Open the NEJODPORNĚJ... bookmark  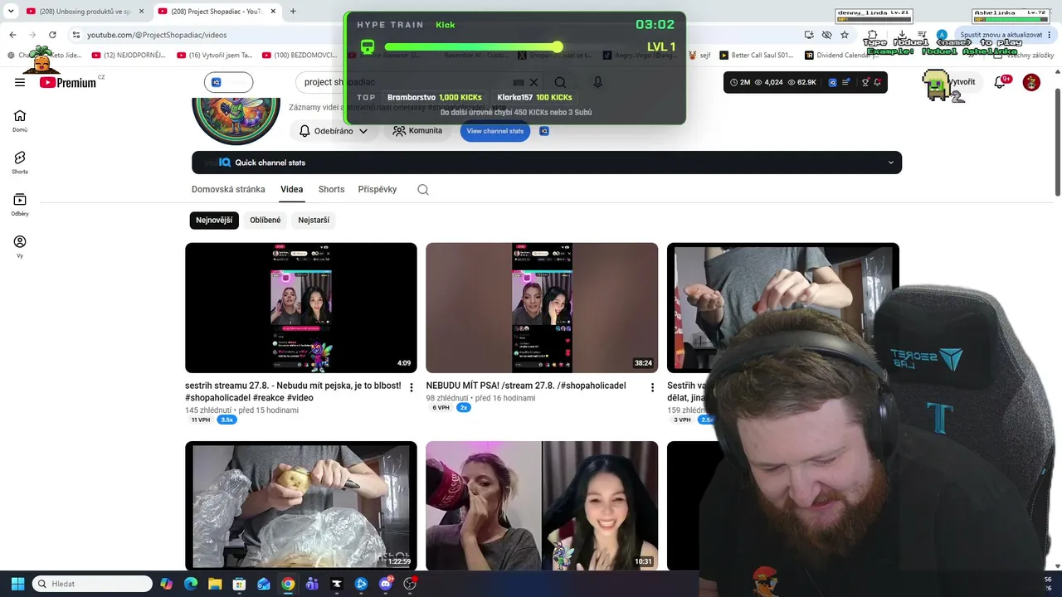pos(129,56)
